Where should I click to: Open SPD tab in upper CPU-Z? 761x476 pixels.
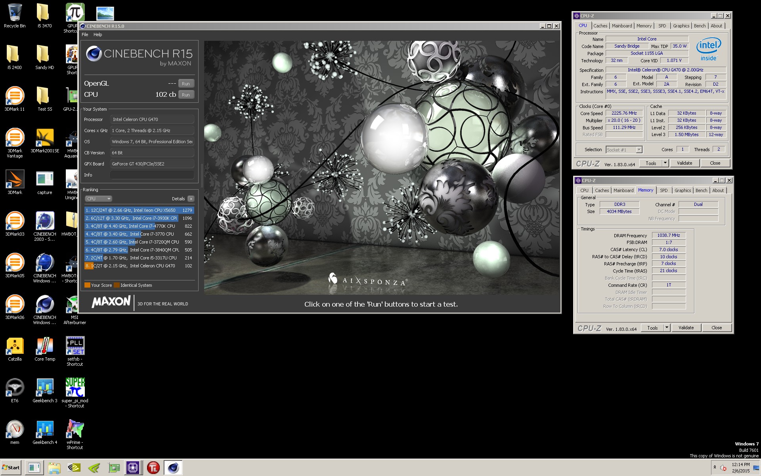click(x=662, y=26)
